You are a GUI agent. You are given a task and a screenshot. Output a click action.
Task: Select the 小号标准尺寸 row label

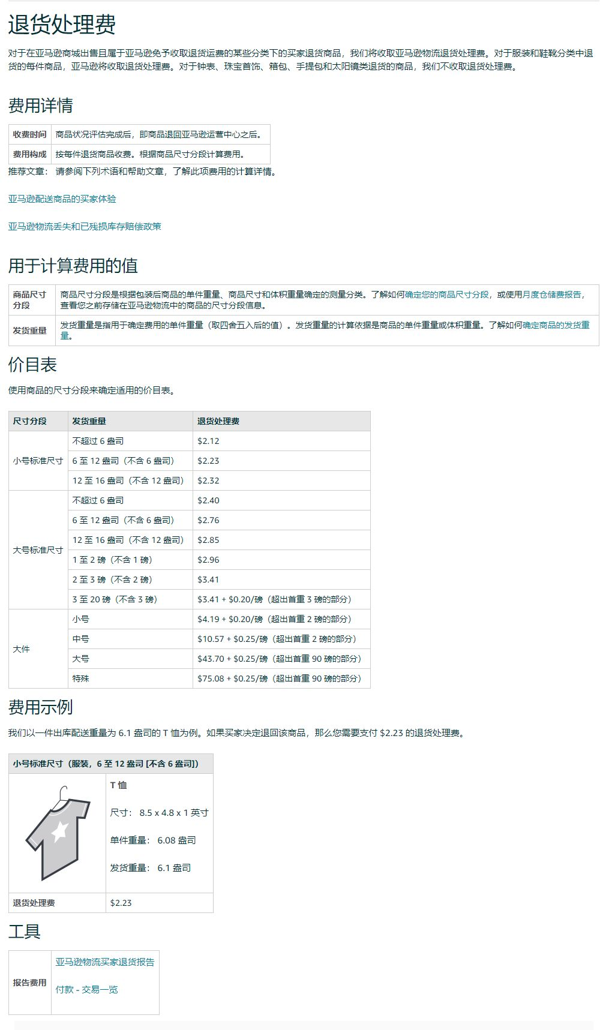[x=38, y=461]
